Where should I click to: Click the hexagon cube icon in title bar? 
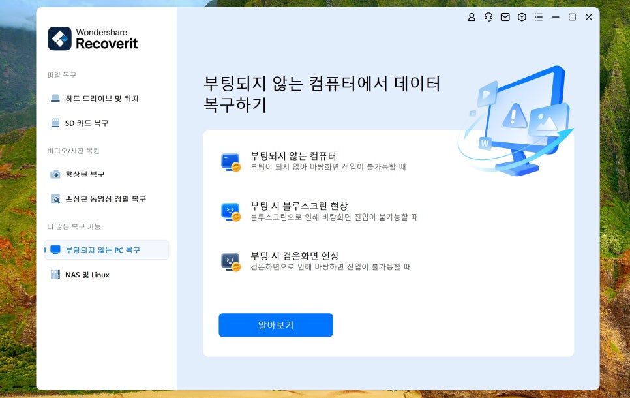coord(522,17)
